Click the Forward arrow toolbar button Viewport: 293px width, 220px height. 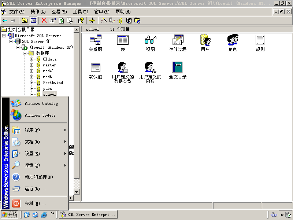click(x=13, y=21)
